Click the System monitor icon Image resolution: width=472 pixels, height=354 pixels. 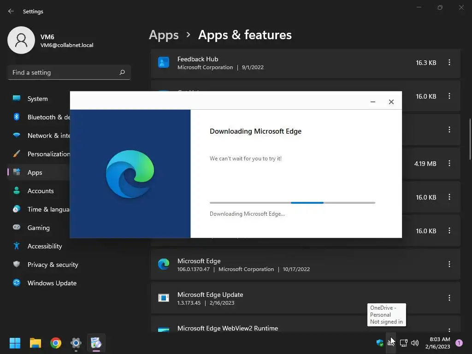point(17,98)
